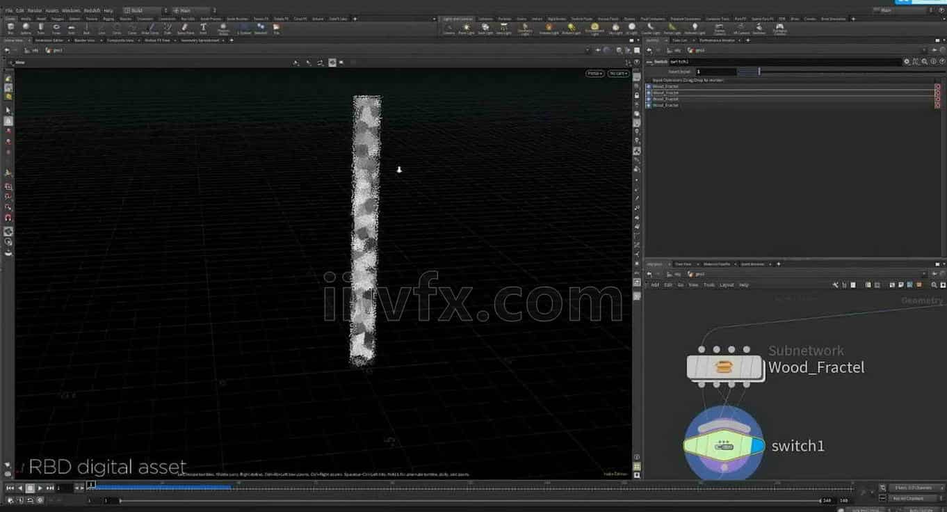Image resolution: width=947 pixels, height=512 pixels.
Task: Select the Torus shelf tool
Action: (x=56, y=28)
